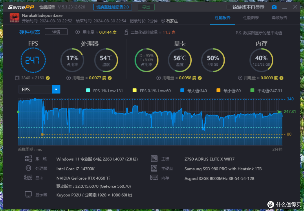Switch to 降频报告 tab
Screen dimensions: 304x211
(x=280, y=18)
